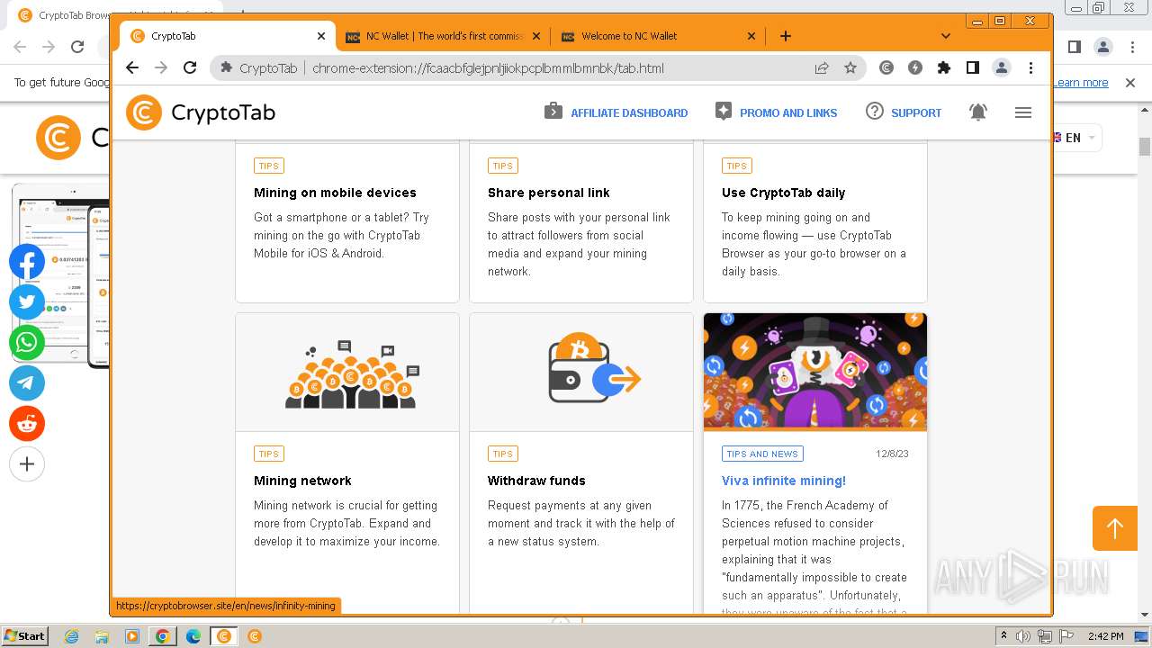Viewport: 1152px width, 648px height.
Task: Reload the CryptoTab extension page
Action: [190, 67]
